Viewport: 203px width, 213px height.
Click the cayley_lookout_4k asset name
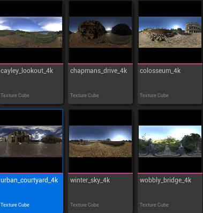pyautogui.click(x=27, y=71)
